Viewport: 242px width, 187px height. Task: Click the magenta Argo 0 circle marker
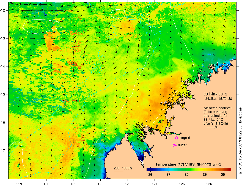176,138
